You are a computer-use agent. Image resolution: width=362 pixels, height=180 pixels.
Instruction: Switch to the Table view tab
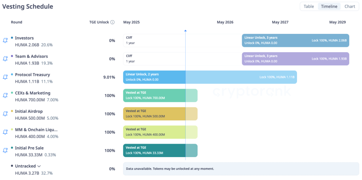309,6
